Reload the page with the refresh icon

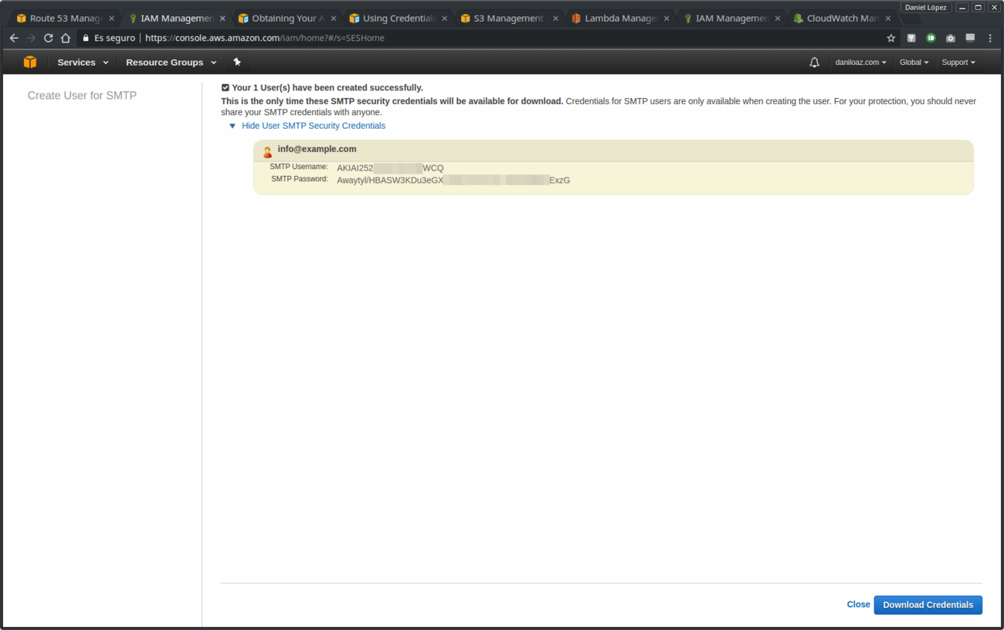coord(48,37)
